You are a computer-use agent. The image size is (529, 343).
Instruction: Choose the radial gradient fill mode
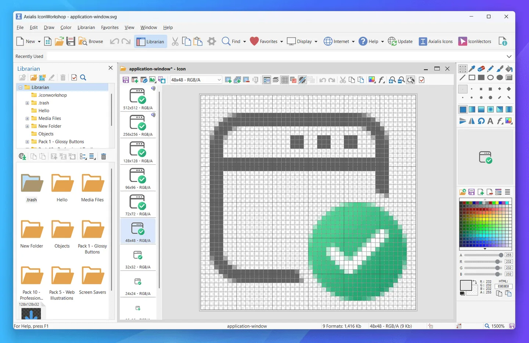pyautogui.click(x=490, y=109)
